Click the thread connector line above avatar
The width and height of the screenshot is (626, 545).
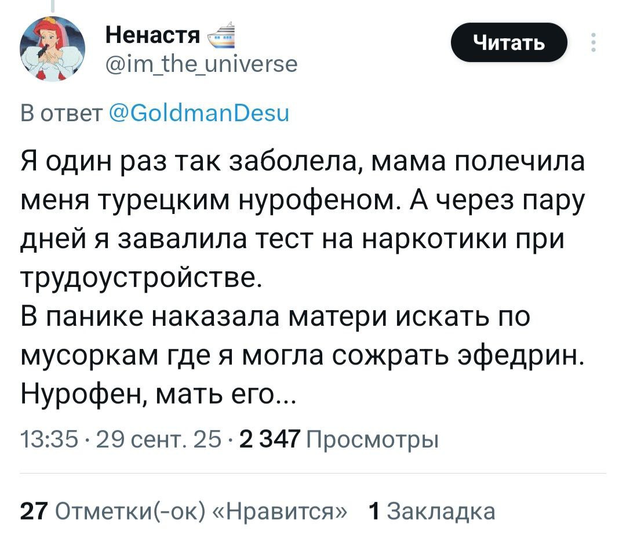coord(52,6)
